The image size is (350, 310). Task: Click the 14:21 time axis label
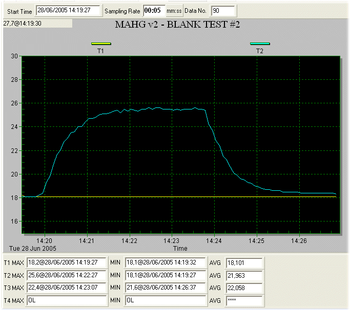(x=87, y=241)
